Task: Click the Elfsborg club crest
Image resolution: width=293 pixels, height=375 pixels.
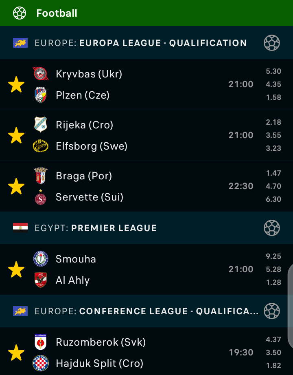Action: pos(40,146)
